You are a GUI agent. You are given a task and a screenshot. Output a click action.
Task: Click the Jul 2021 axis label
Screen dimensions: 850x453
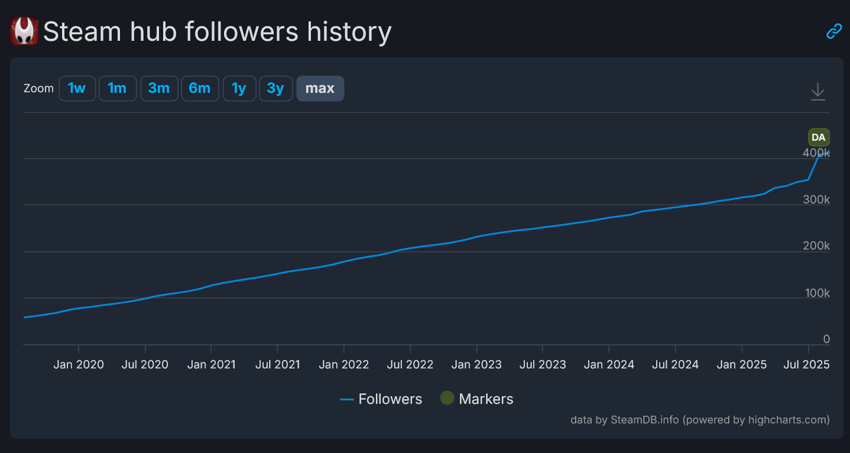pos(277,364)
